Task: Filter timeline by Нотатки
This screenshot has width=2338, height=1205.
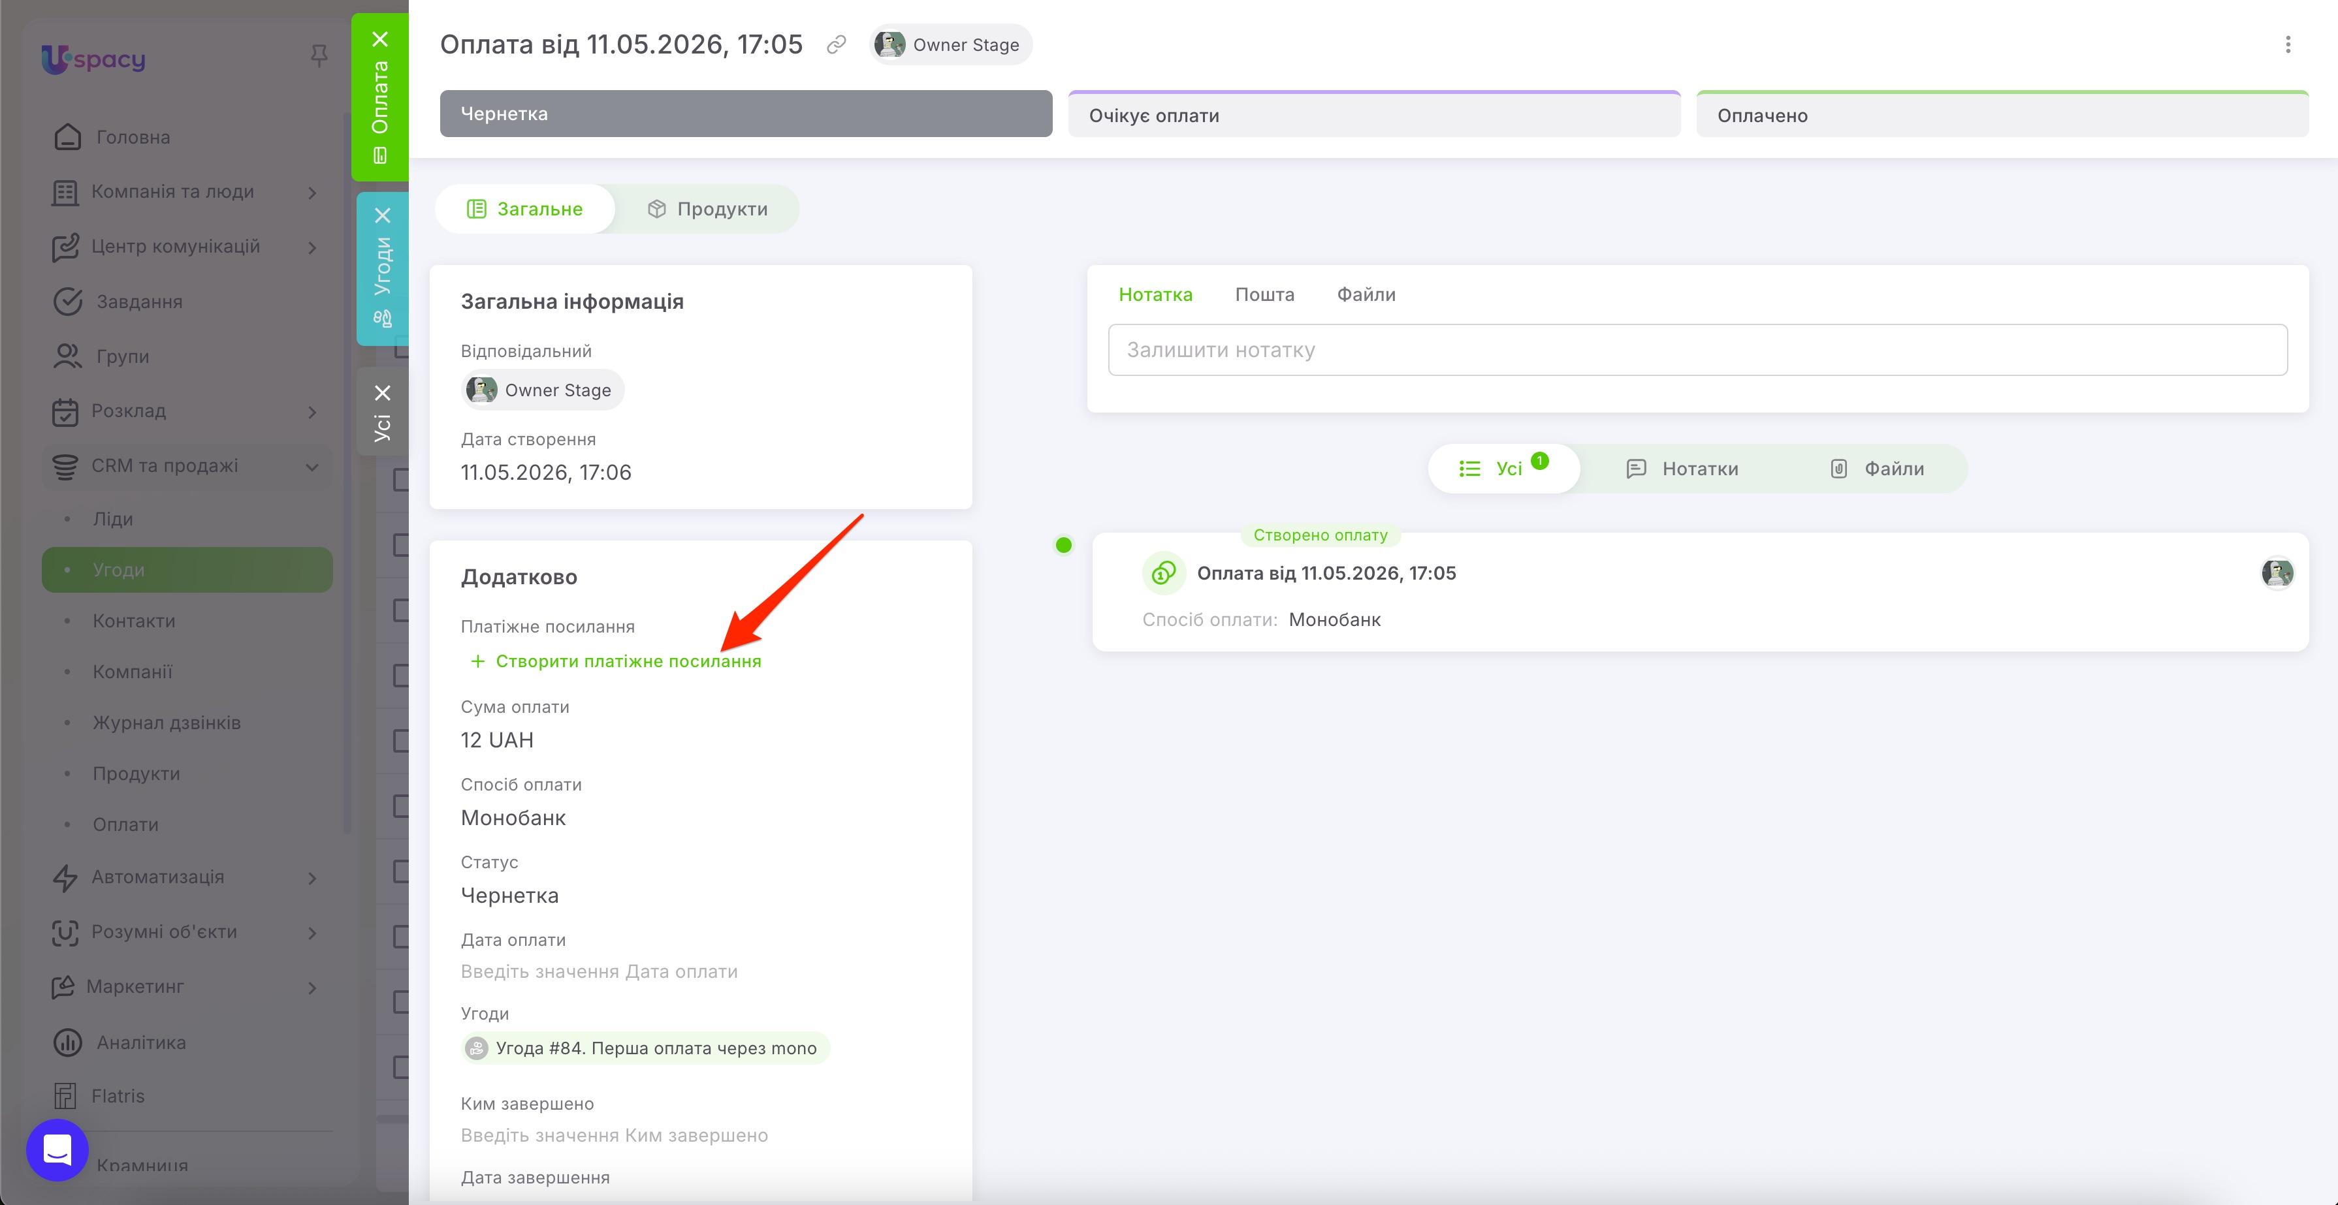Action: coord(1682,469)
